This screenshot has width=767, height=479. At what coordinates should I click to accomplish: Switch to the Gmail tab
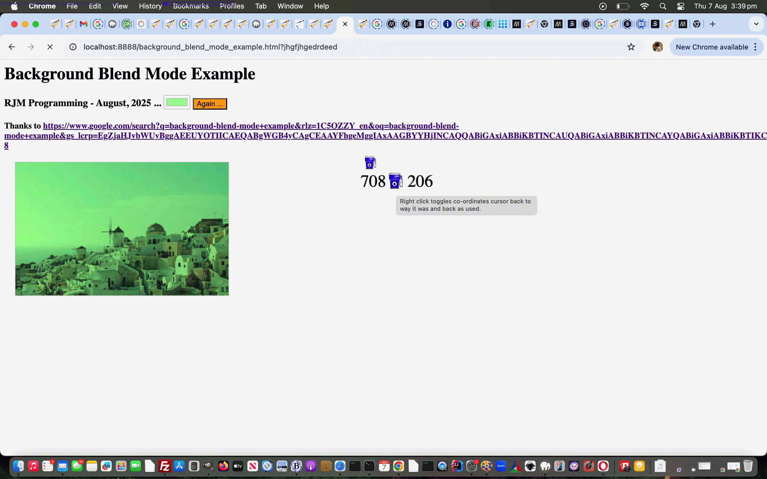coord(83,24)
